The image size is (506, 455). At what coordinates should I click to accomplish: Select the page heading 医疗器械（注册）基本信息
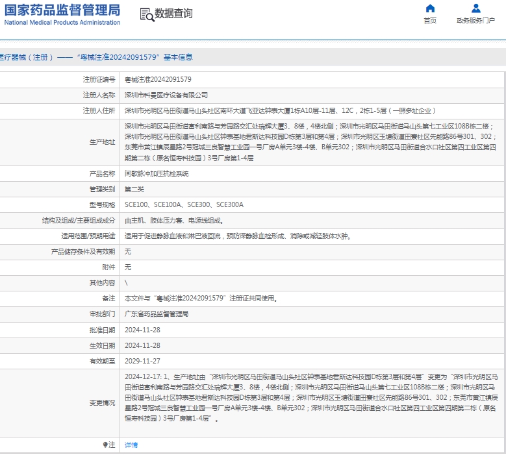pos(96,57)
